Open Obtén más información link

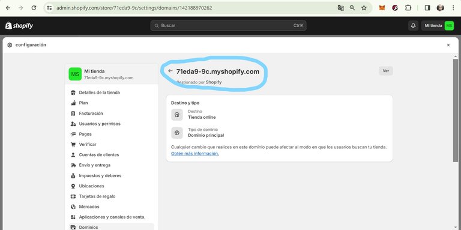click(x=195, y=154)
